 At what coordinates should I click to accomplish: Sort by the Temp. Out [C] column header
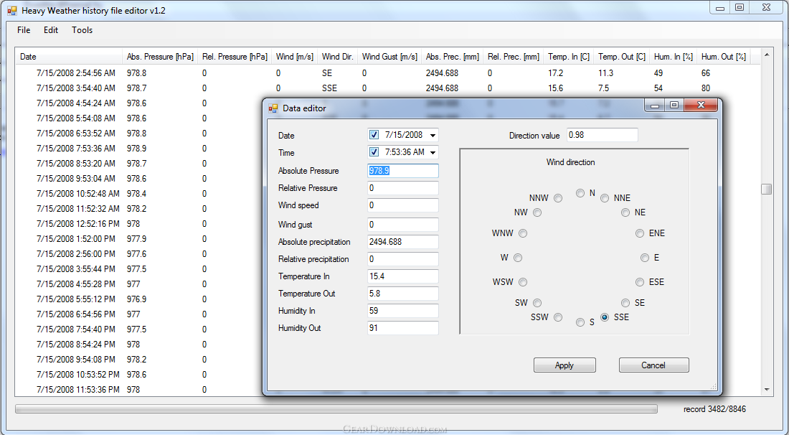tap(622, 57)
